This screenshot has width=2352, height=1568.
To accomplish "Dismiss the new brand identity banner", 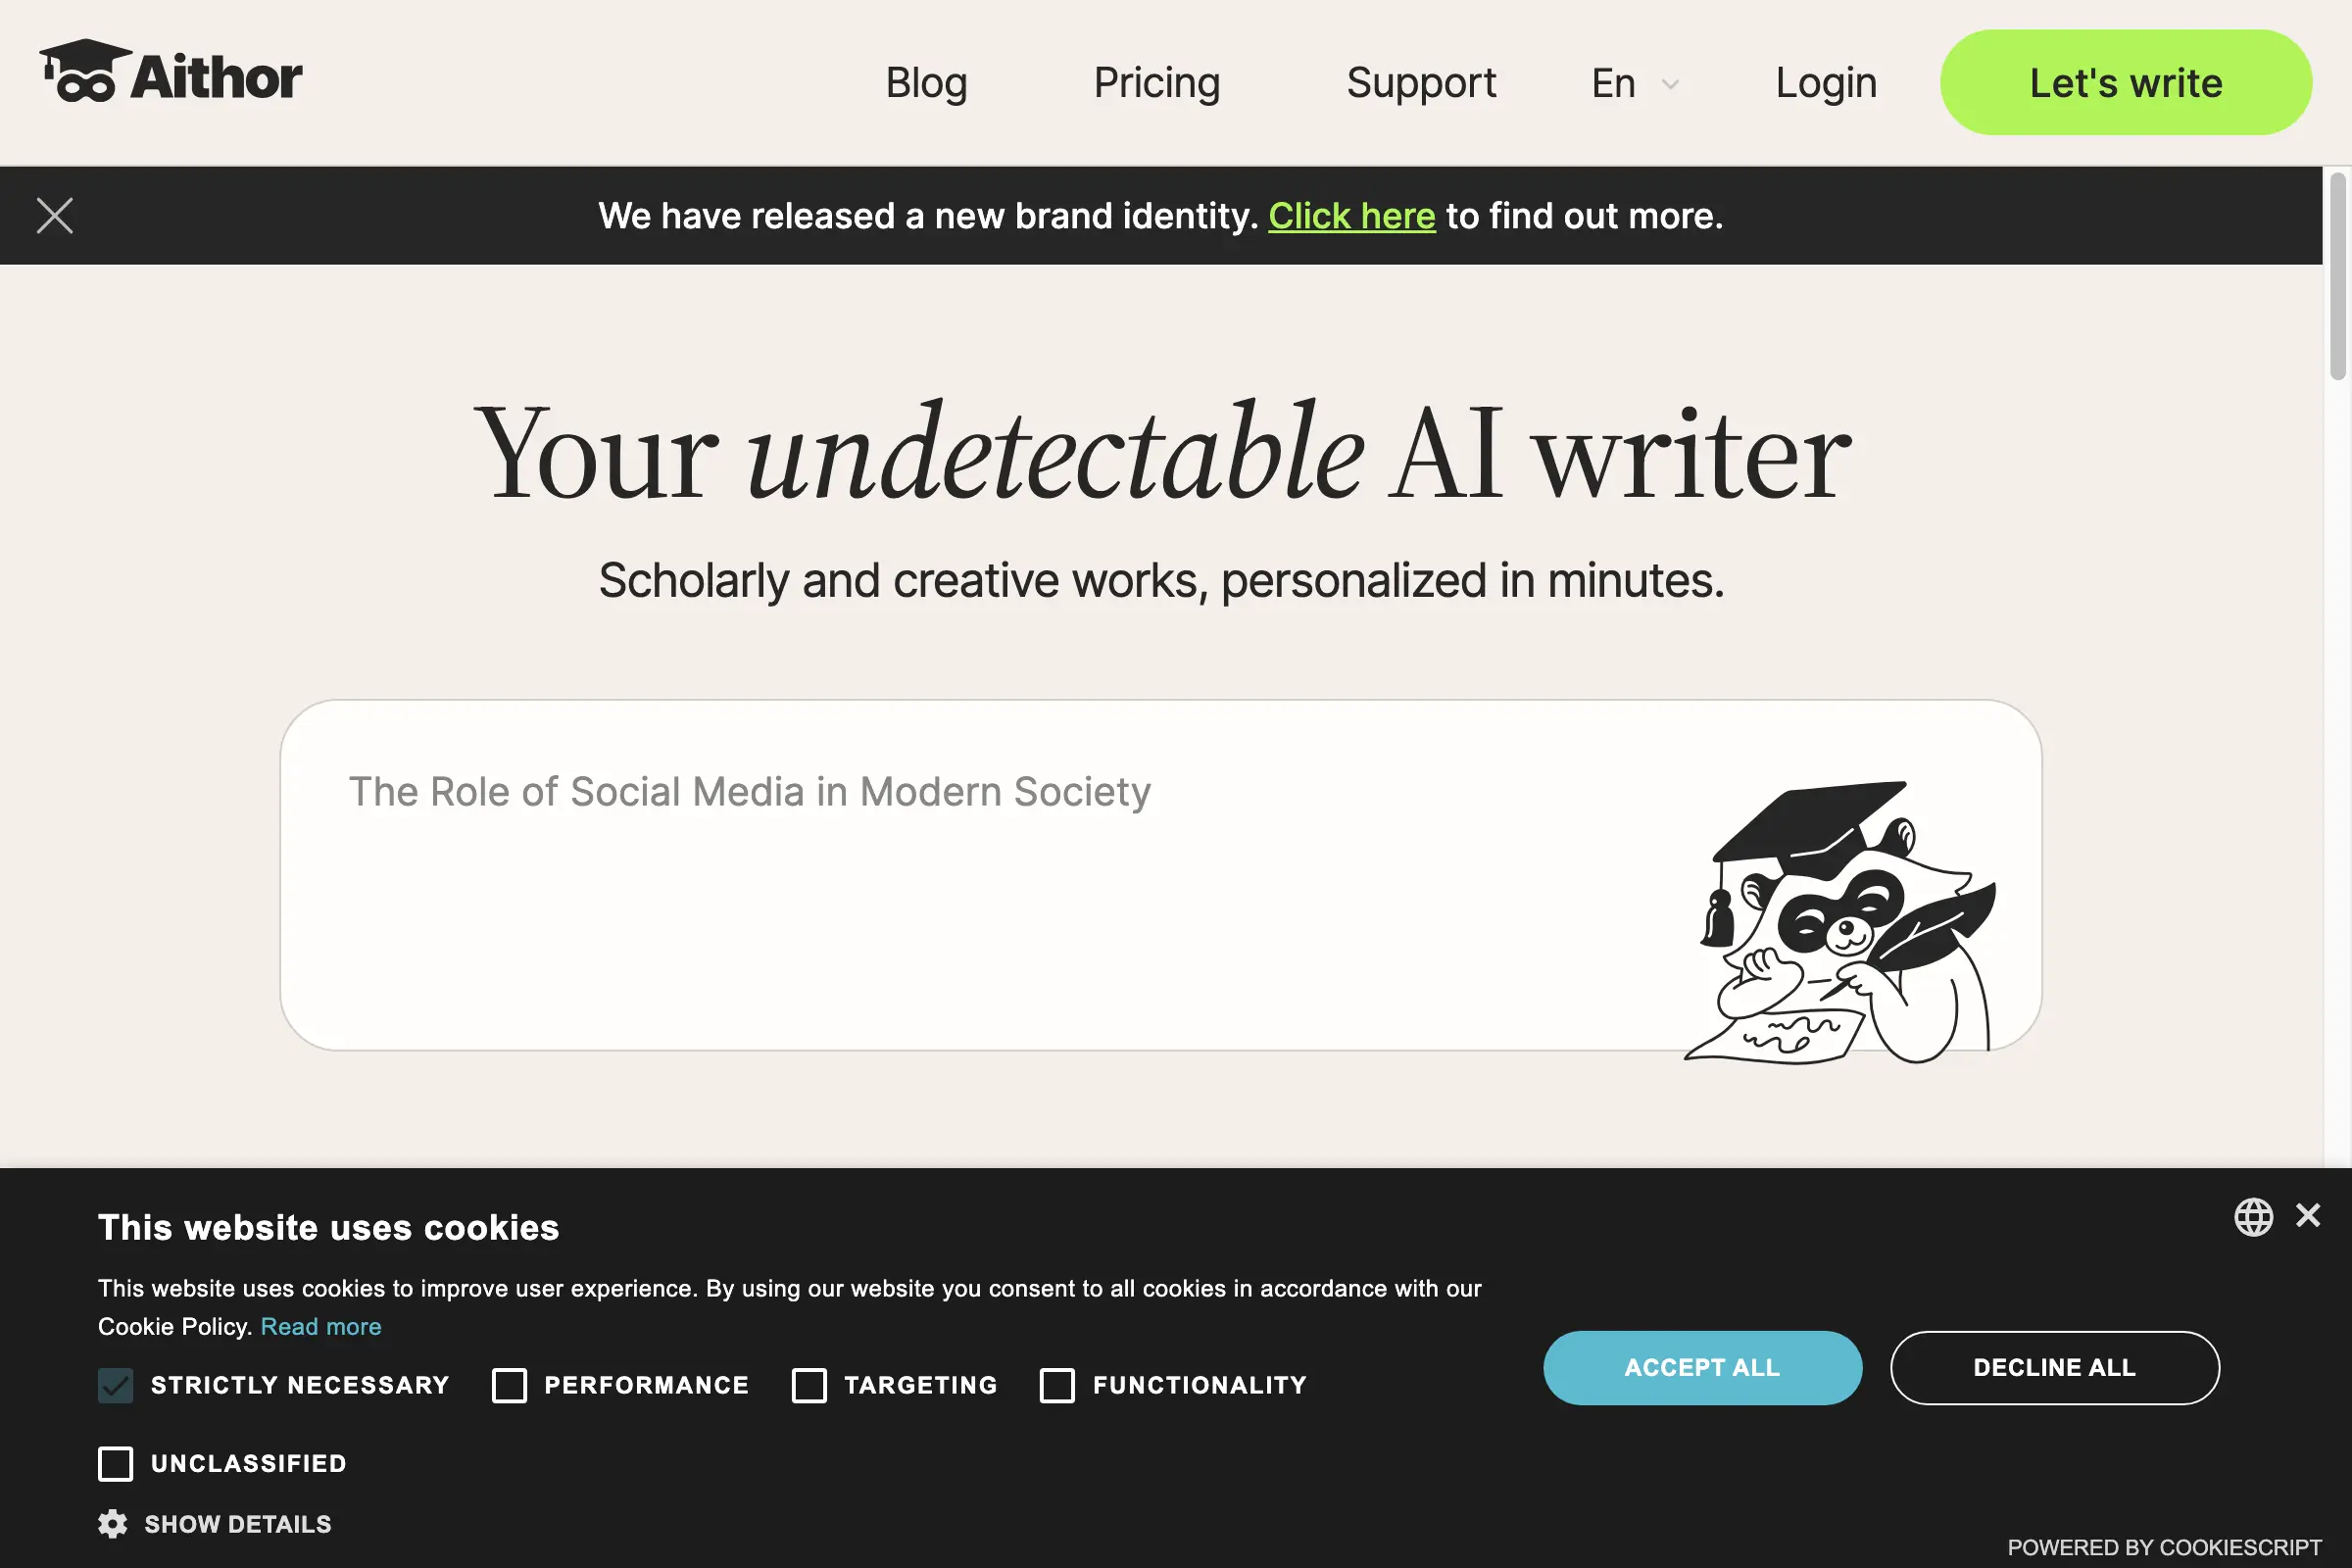I will [55, 215].
